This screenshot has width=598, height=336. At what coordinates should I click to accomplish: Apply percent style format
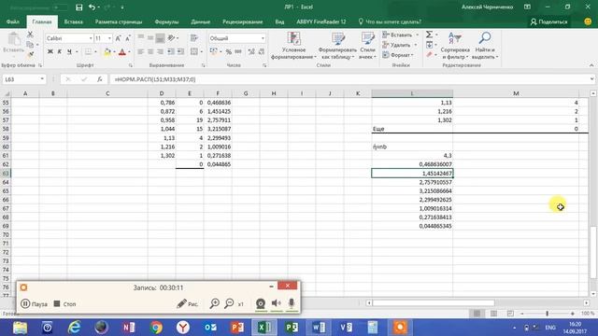point(228,51)
